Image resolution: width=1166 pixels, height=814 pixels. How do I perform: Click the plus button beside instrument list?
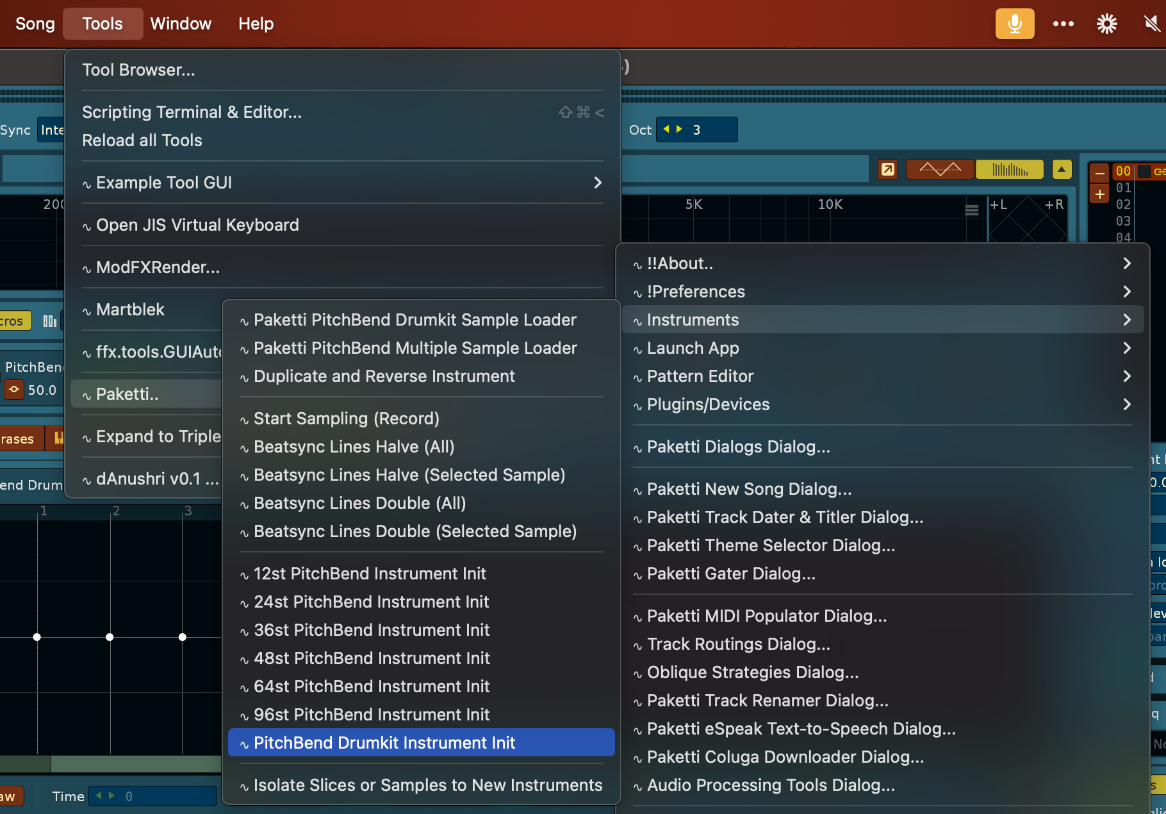(1099, 194)
